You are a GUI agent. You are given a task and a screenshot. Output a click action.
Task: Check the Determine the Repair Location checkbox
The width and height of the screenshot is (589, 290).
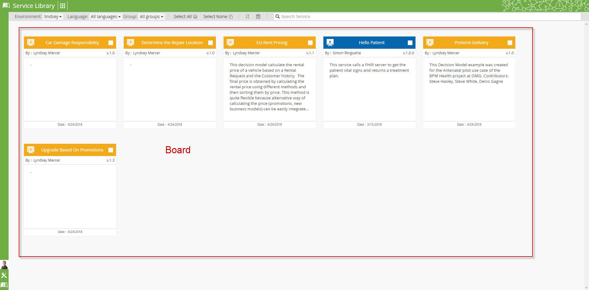click(x=211, y=43)
